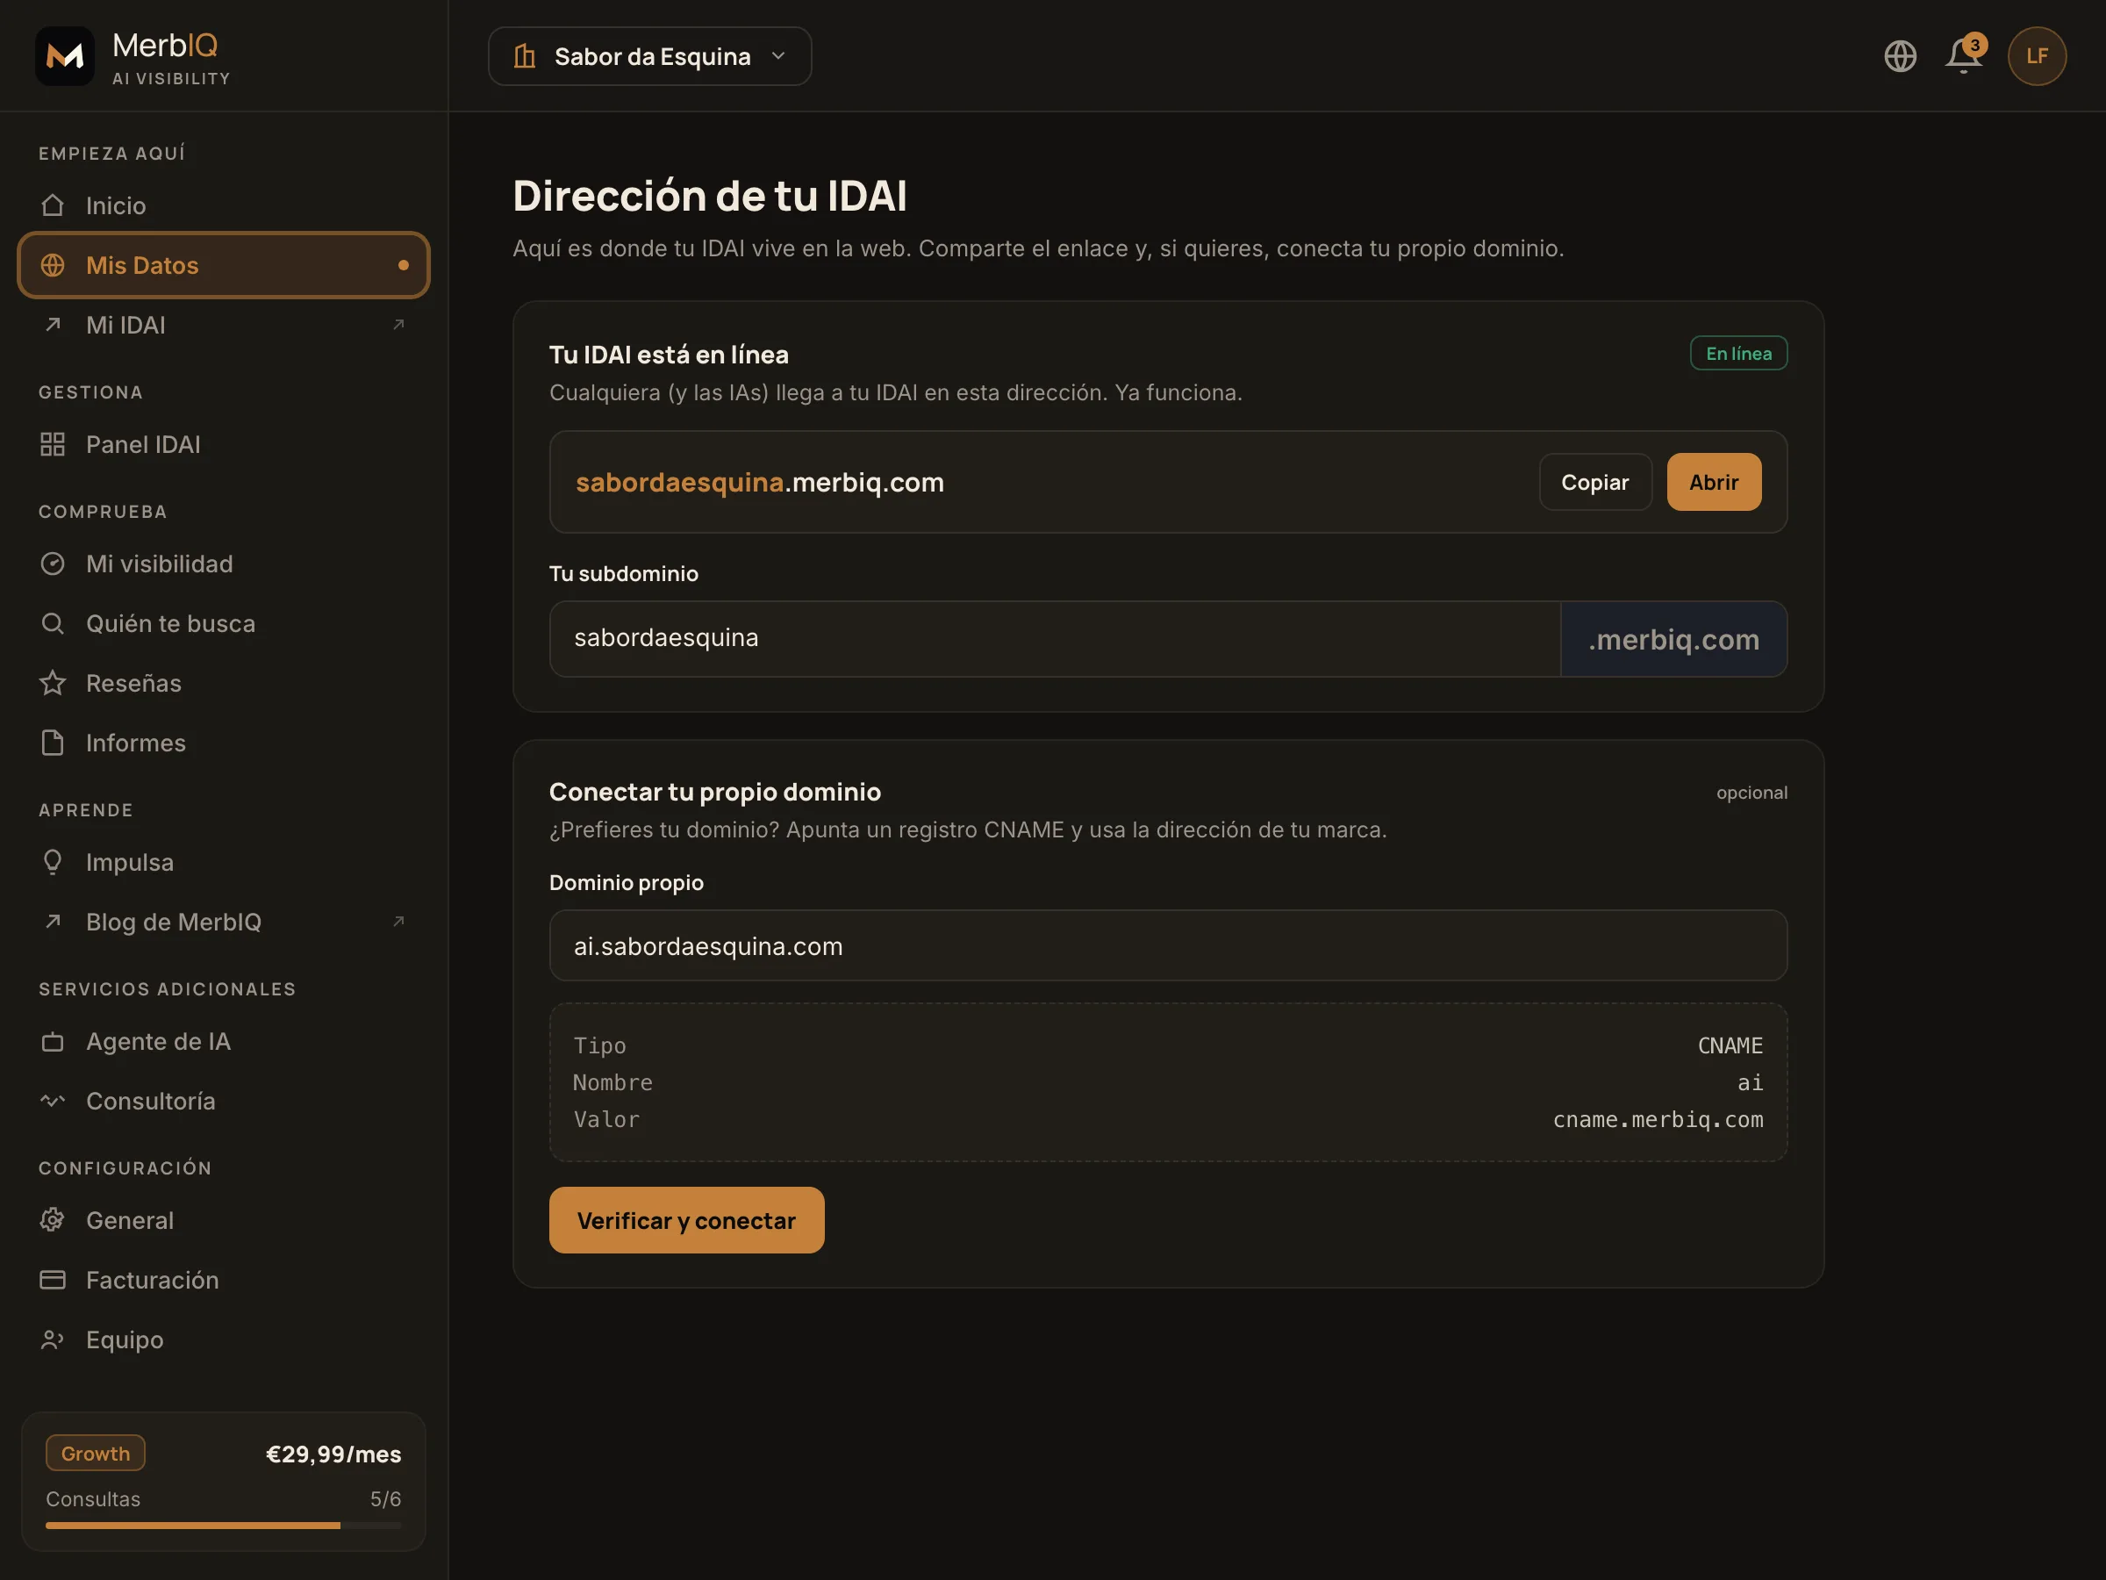Open Impulsa in sidebar

[x=224, y=862]
